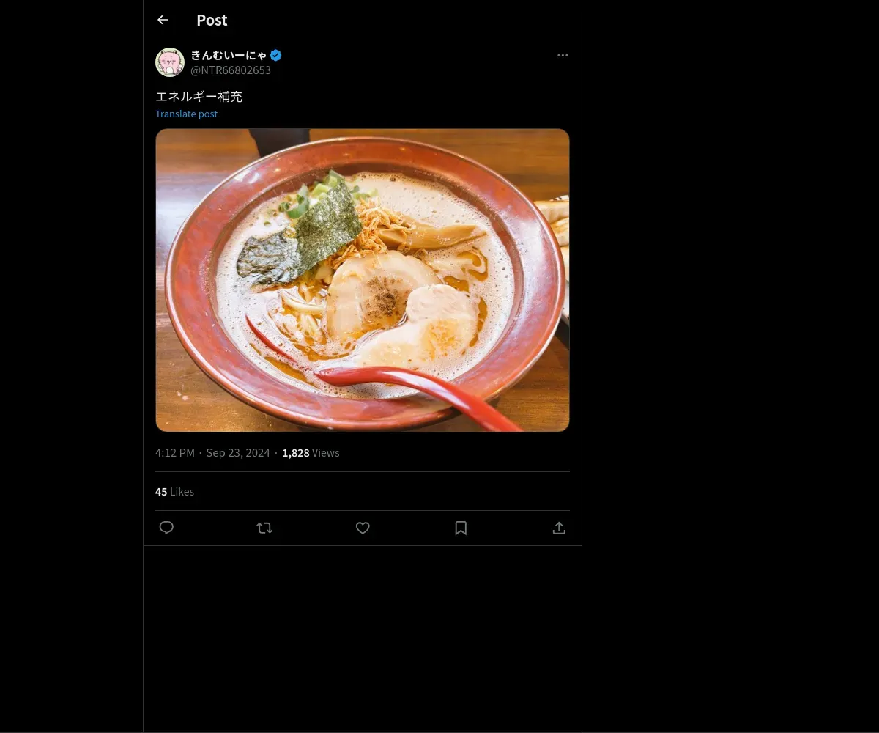Go back using the arrow icon
This screenshot has height=733, width=879.
click(163, 20)
